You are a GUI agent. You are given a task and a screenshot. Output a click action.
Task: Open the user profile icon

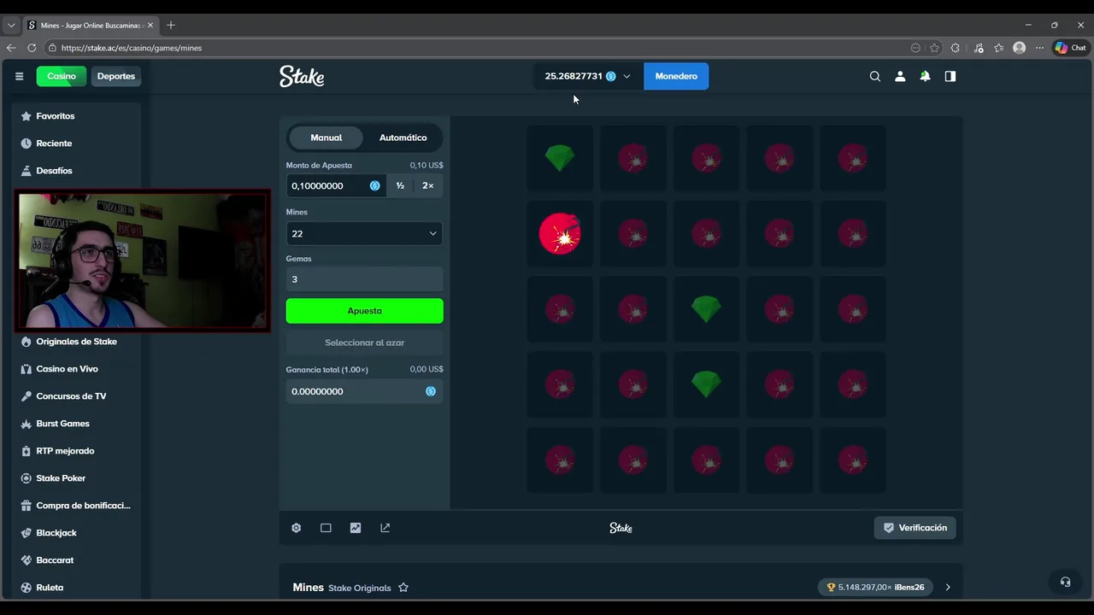click(900, 76)
